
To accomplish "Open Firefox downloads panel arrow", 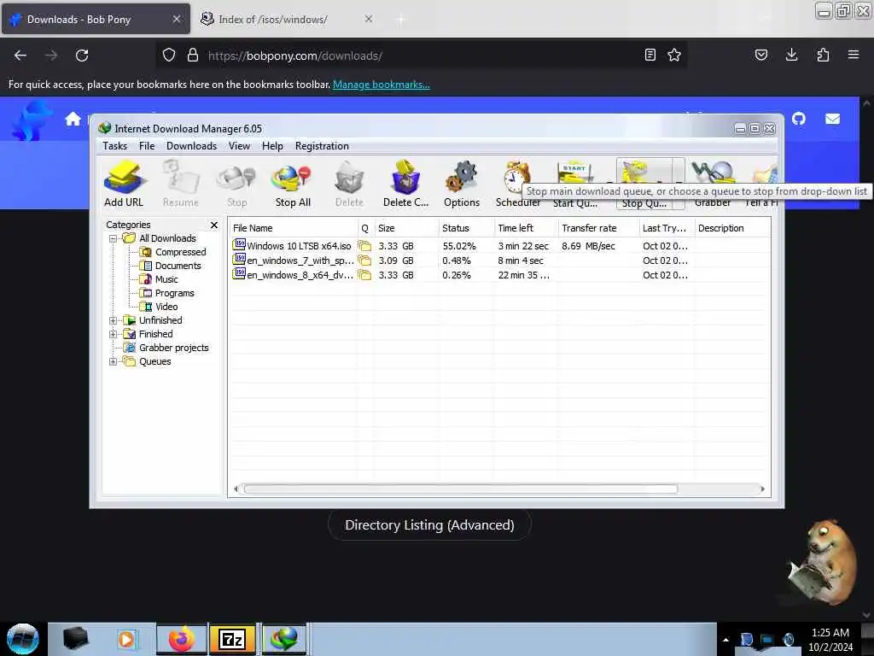I will coord(791,55).
